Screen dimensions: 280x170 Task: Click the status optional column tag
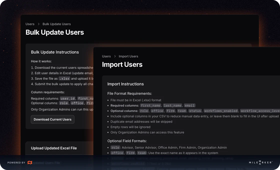point(195,111)
